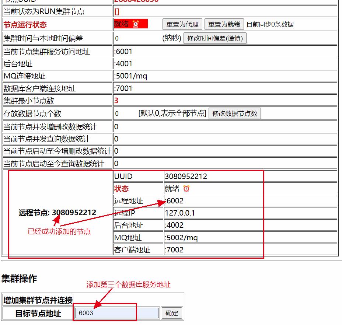Click the 修改时间偏差(谨慎) button
Viewport: 342px width, 325px height.
(x=215, y=38)
